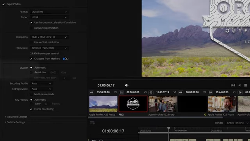
Task: Select clip 01 mountain landscape thumbnail
Action: coord(103,104)
